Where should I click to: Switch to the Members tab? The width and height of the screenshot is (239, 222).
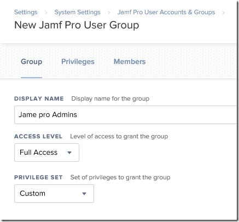(x=130, y=62)
